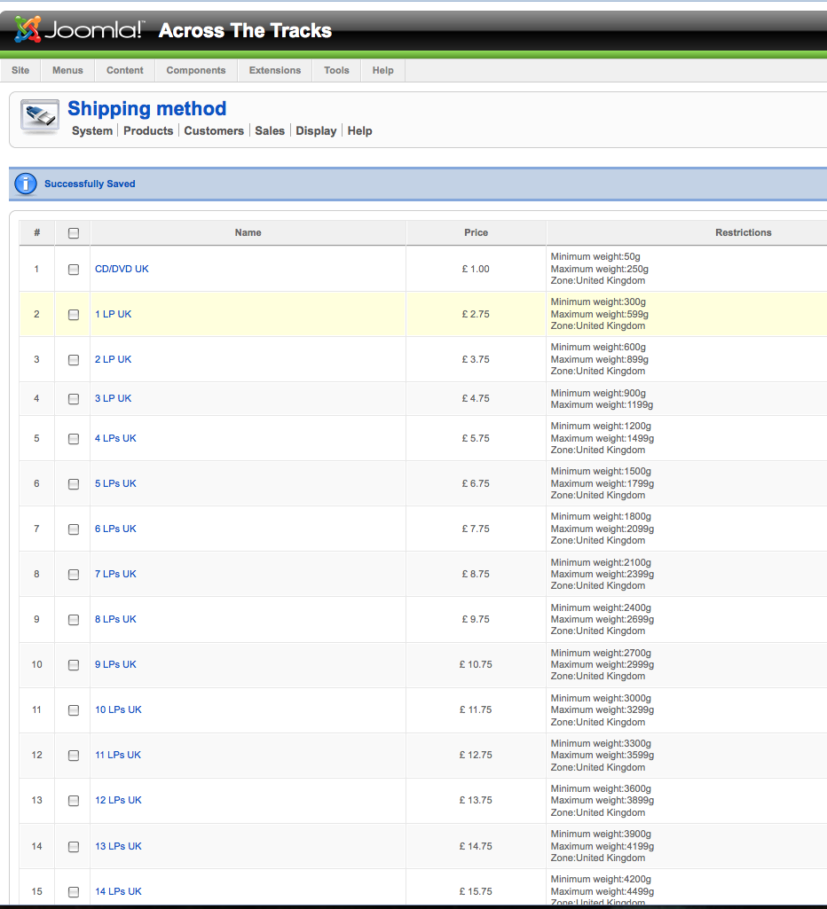Open the Display submenu

(x=316, y=131)
